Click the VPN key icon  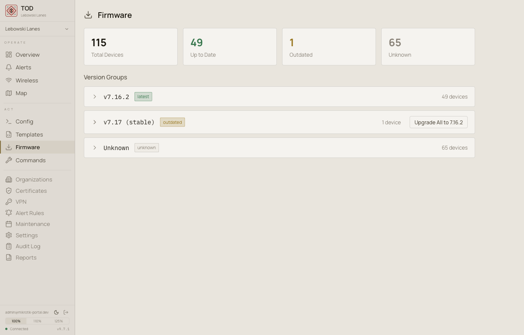(9, 202)
